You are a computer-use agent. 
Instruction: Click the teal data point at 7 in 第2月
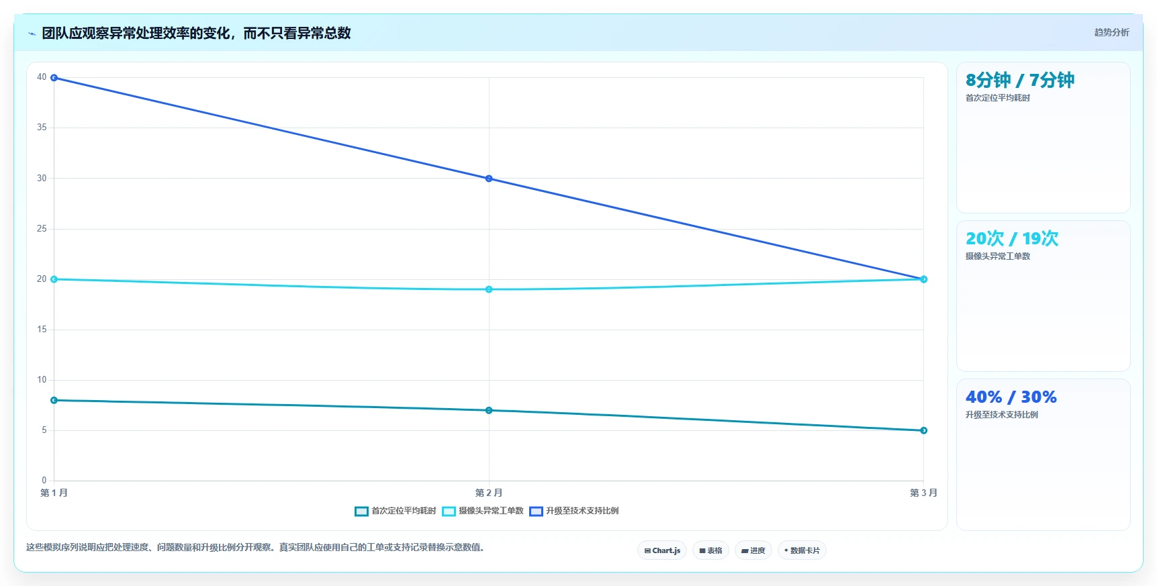489,410
